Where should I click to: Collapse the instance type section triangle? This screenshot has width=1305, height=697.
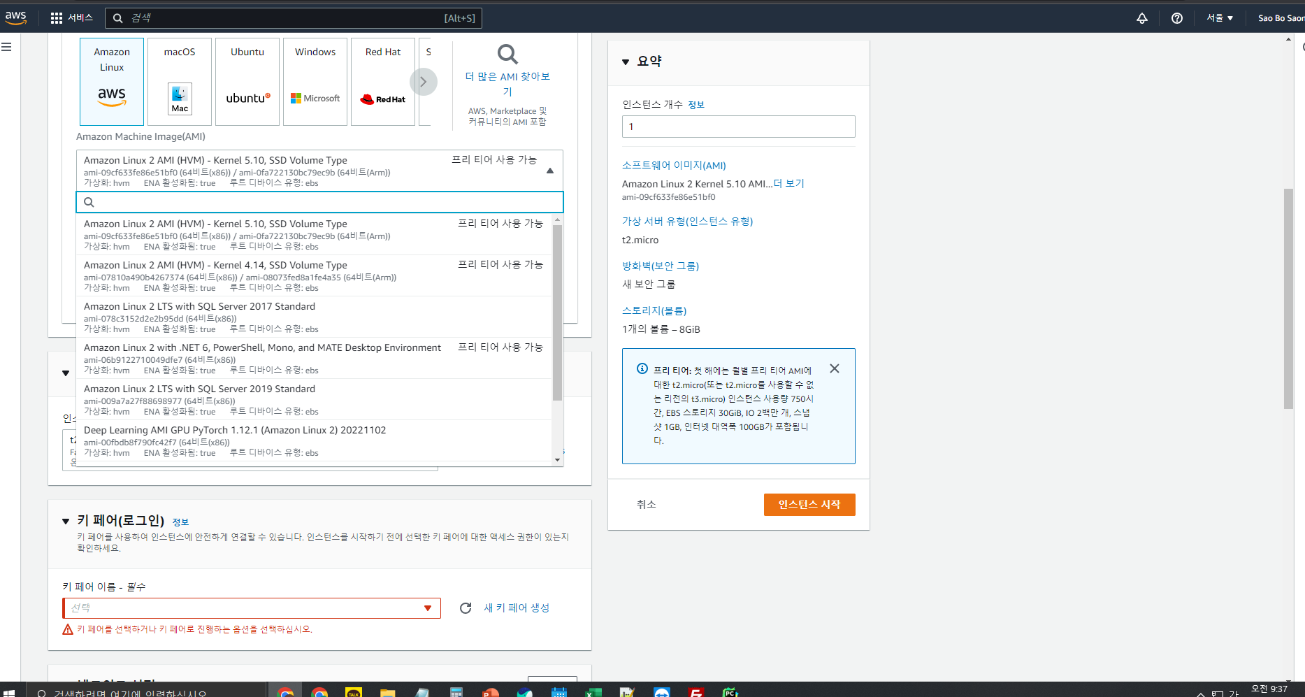click(66, 373)
